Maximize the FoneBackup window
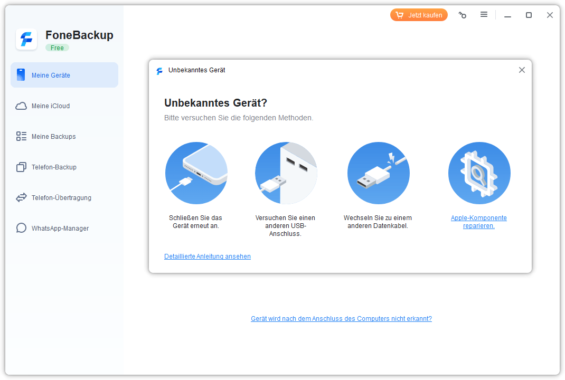 pyautogui.click(x=529, y=15)
